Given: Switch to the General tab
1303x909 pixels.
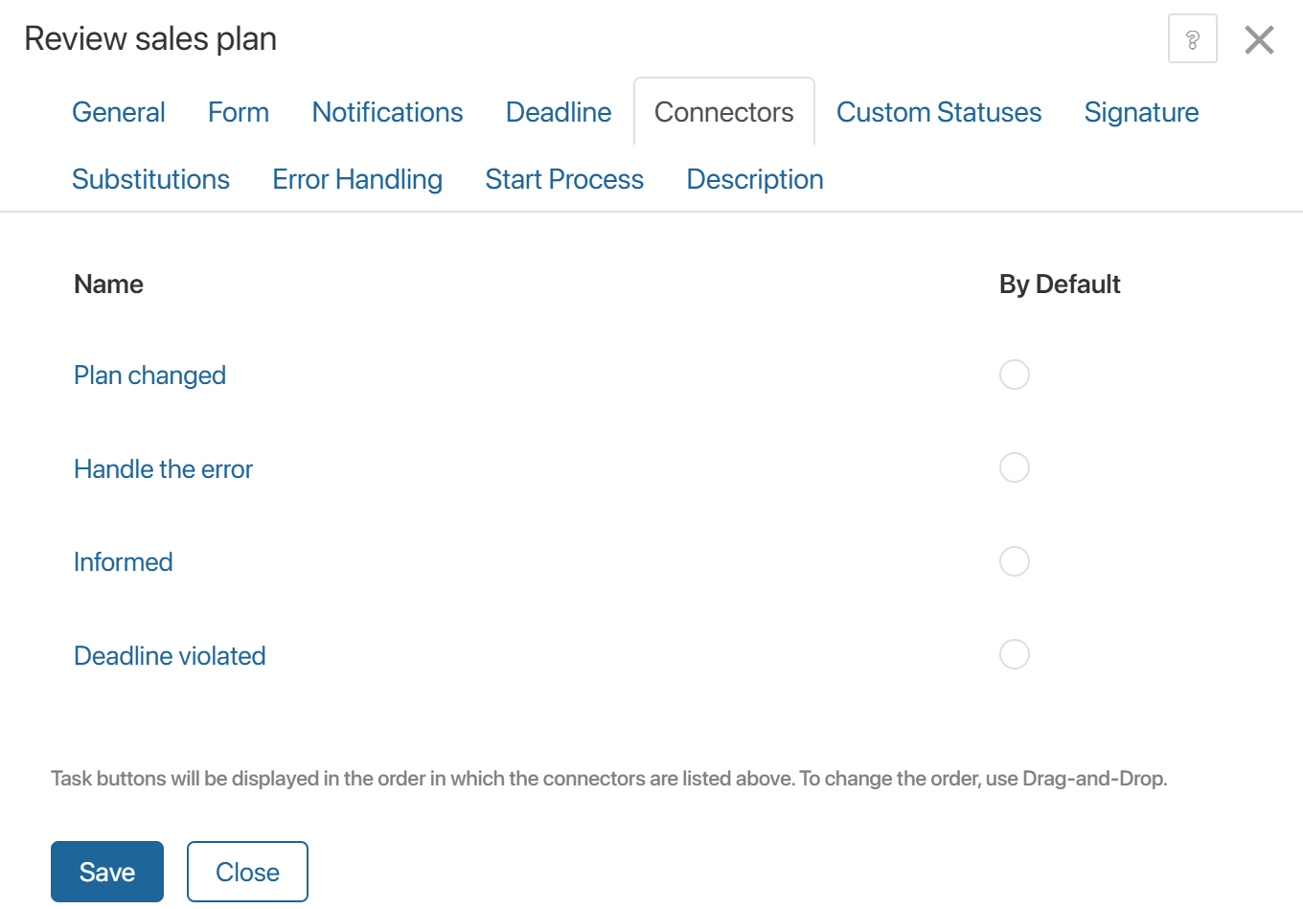Looking at the screenshot, I should pos(119,112).
